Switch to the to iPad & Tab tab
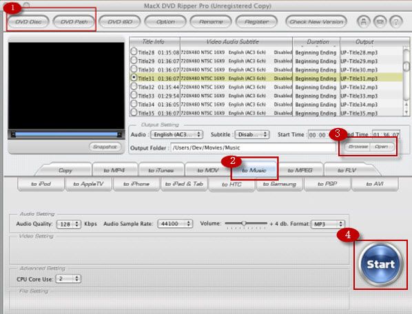The image size is (412, 314). pyautogui.click(x=184, y=184)
